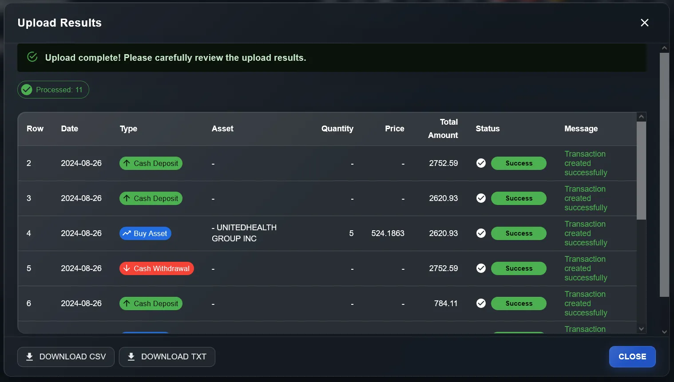Click the download icon on DOWNLOAD TXT button
This screenshot has height=382, width=674.
tap(131, 356)
